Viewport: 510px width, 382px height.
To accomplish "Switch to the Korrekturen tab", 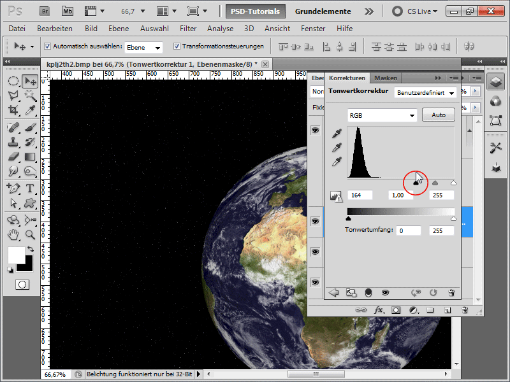I will pyautogui.click(x=347, y=78).
